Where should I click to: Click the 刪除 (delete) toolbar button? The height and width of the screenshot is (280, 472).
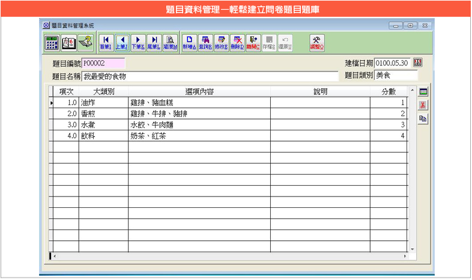tap(237, 43)
